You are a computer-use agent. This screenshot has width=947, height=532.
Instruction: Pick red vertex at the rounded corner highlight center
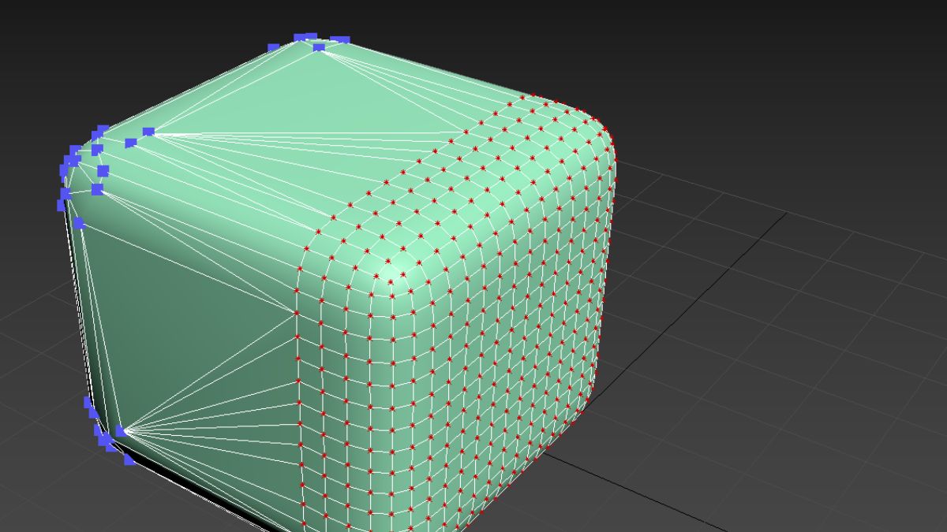391,282
